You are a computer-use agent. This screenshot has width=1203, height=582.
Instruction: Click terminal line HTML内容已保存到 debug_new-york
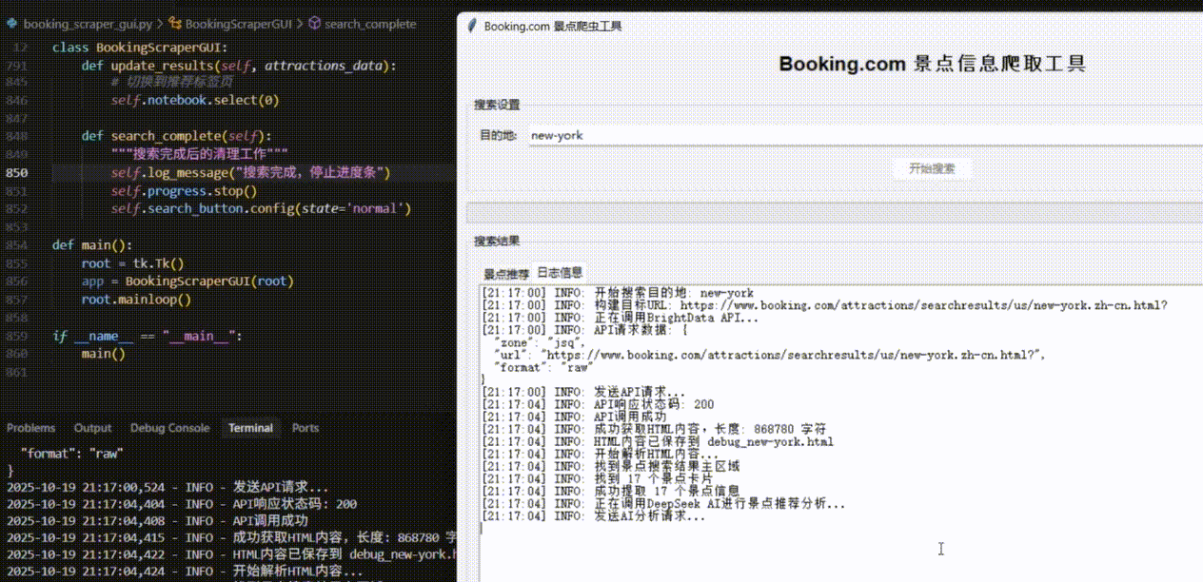pyautogui.click(x=231, y=555)
